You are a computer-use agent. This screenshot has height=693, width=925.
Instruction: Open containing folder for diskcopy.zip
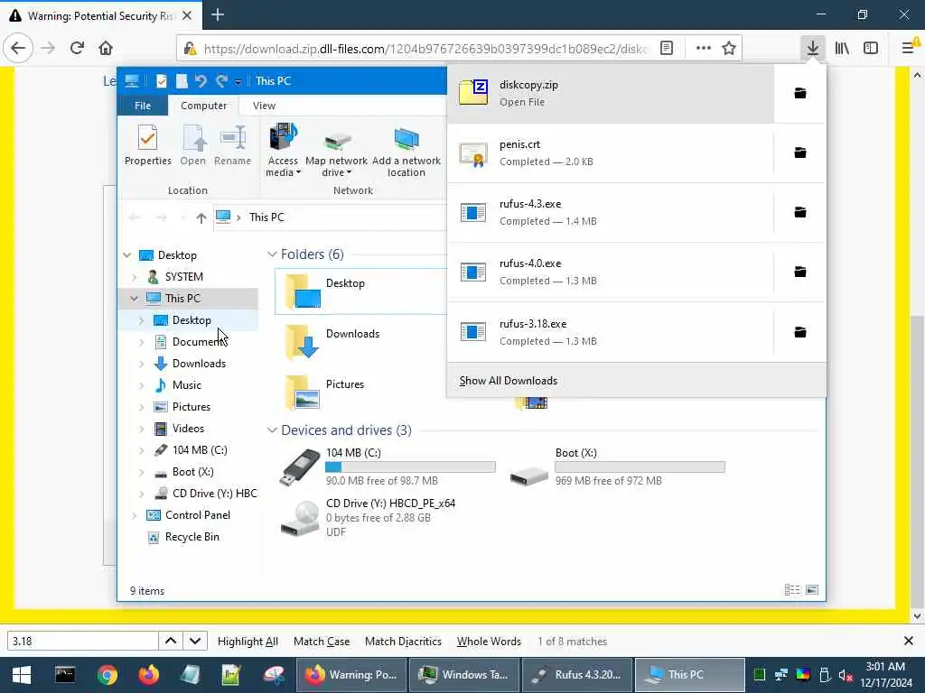(x=800, y=93)
